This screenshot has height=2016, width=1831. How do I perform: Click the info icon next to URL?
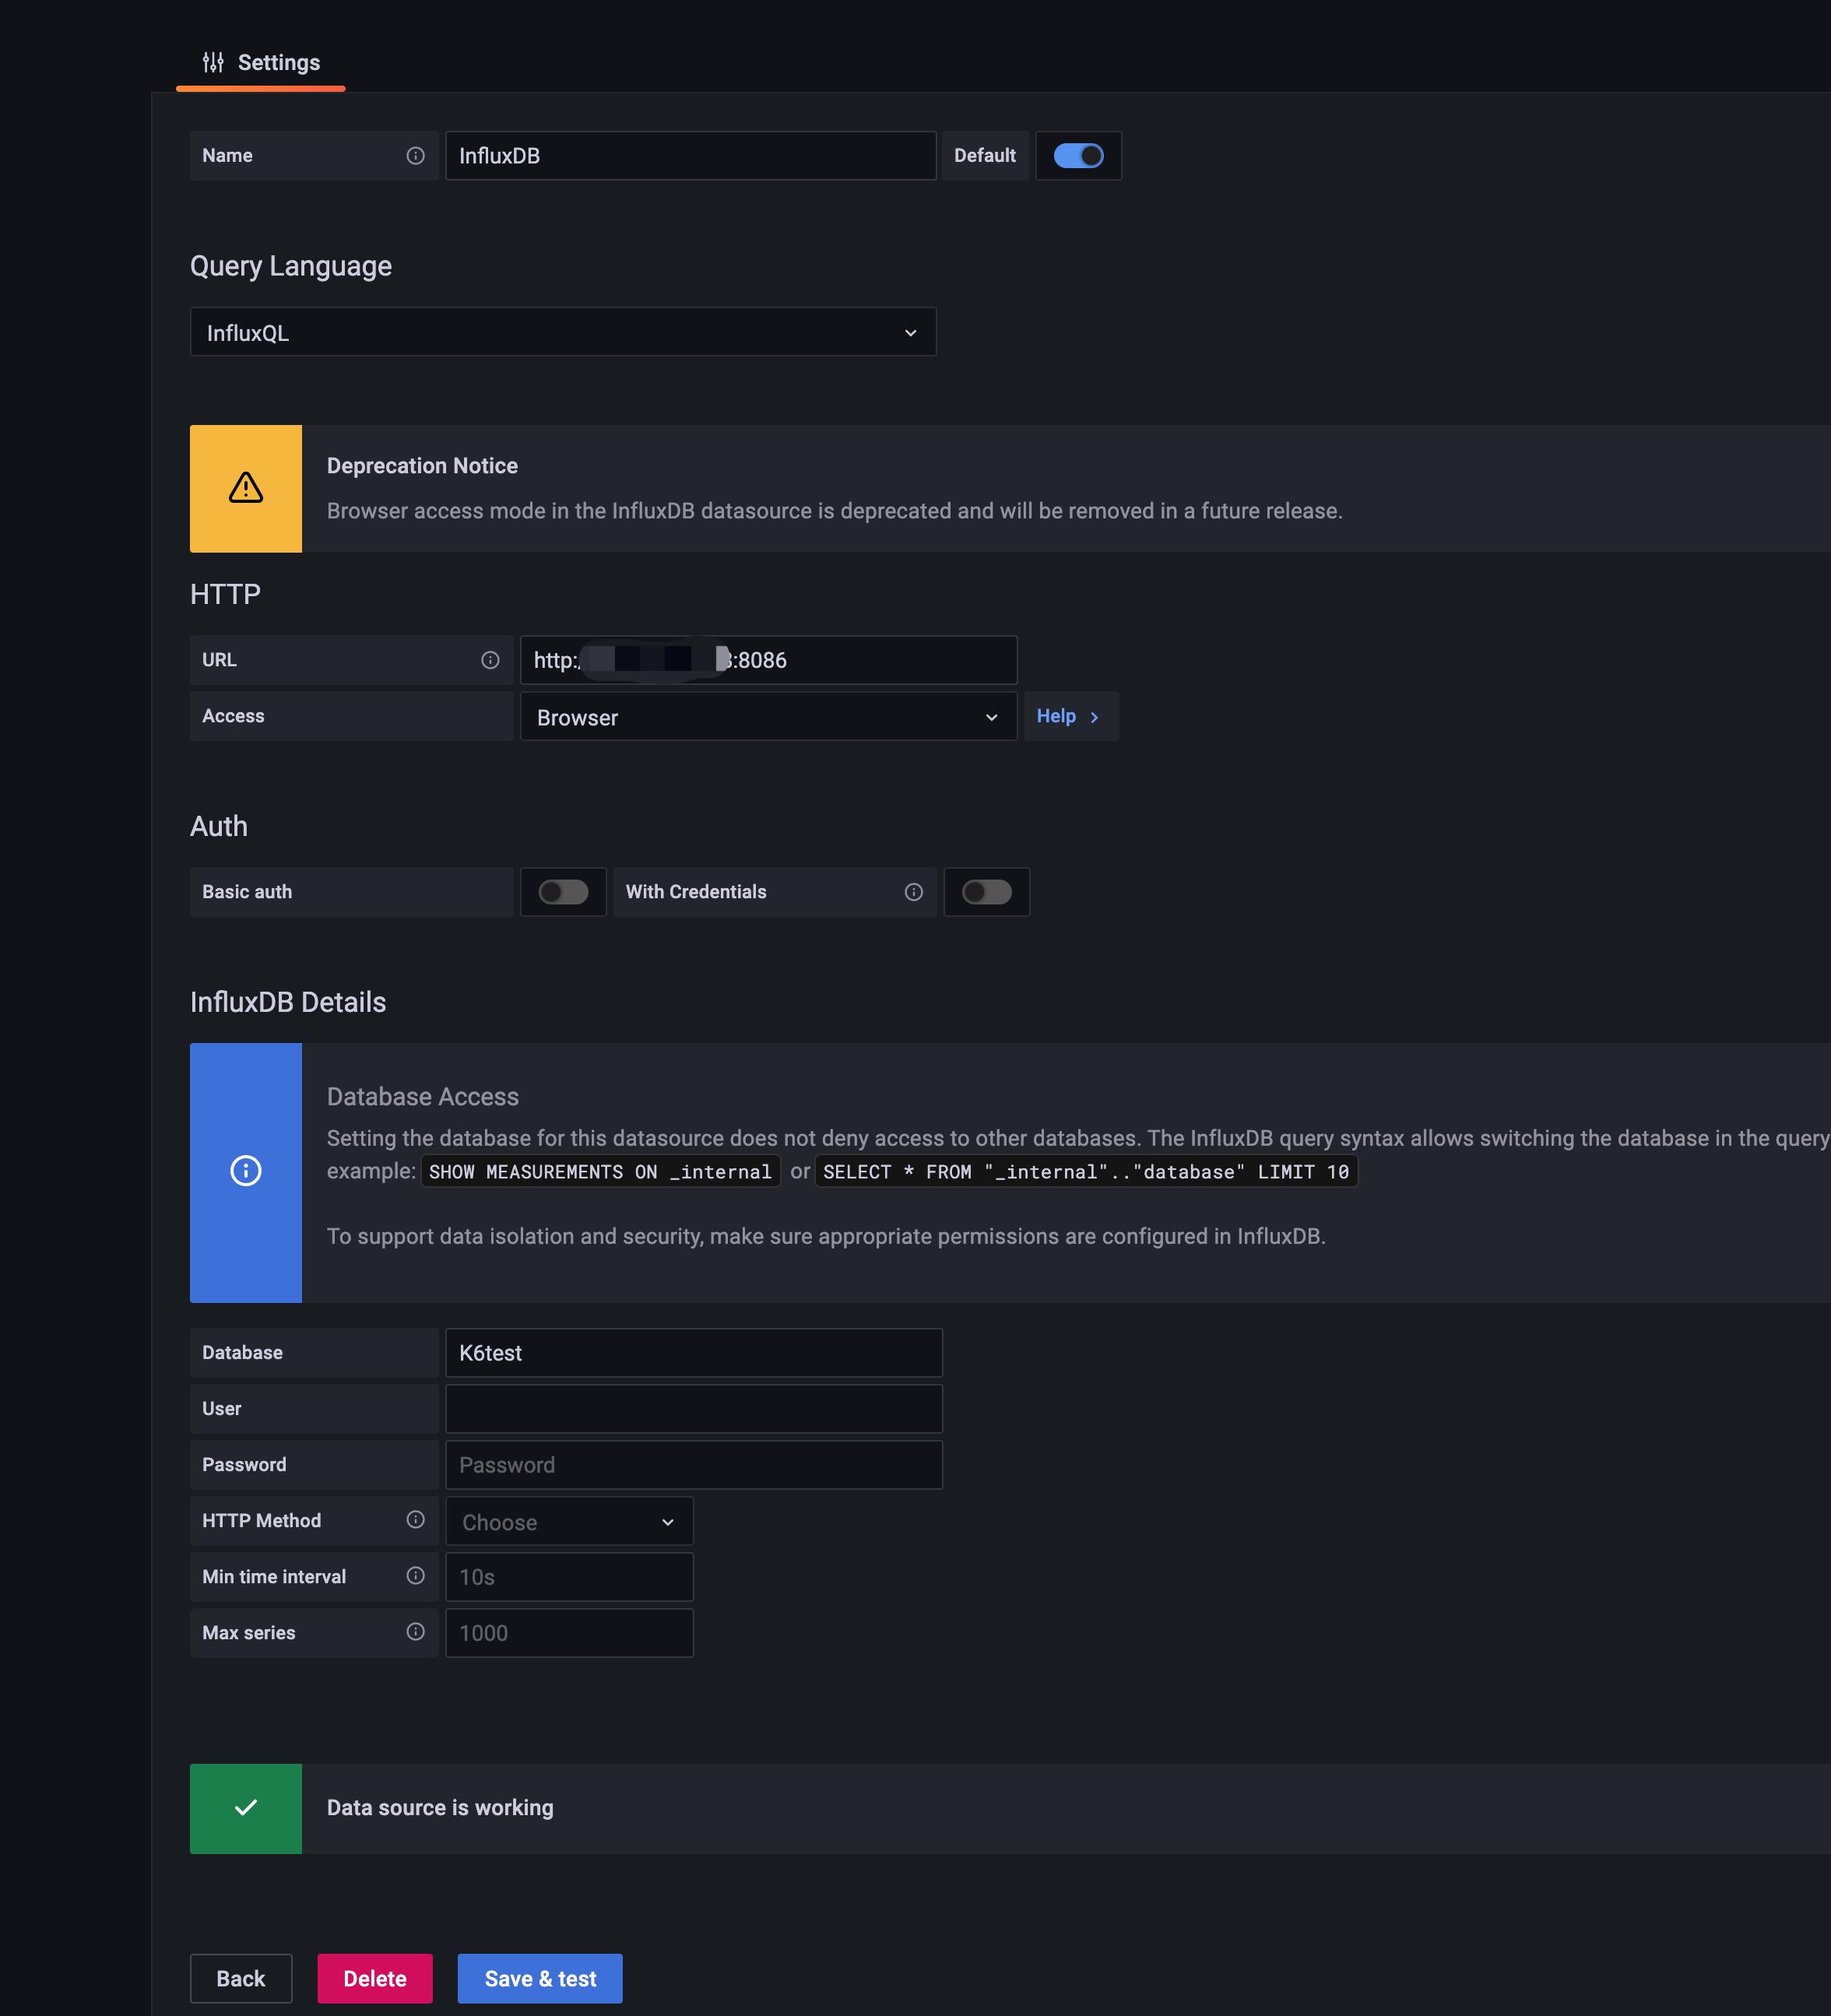tap(490, 660)
